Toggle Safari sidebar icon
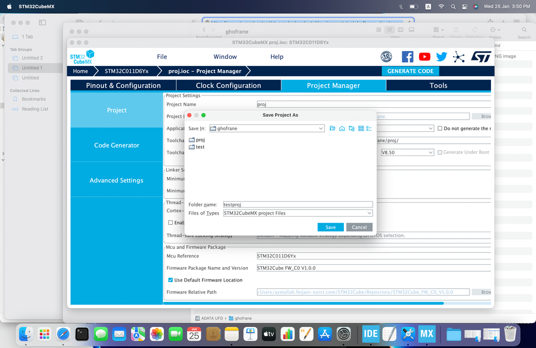This screenshot has height=348, width=536. 42,23
